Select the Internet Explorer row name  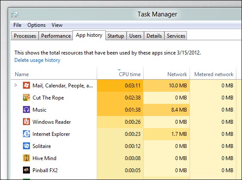51,134
